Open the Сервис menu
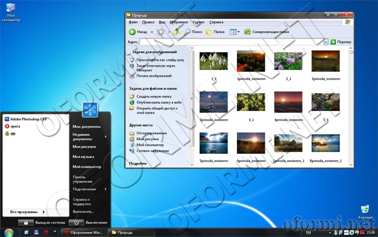The width and height of the screenshot is (378, 237). (198, 22)
